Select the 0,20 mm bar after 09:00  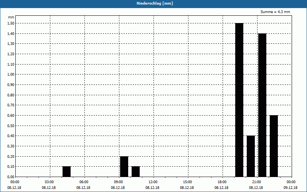point(124,167)
